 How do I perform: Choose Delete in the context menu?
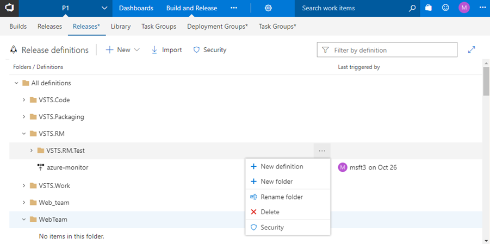270,212
